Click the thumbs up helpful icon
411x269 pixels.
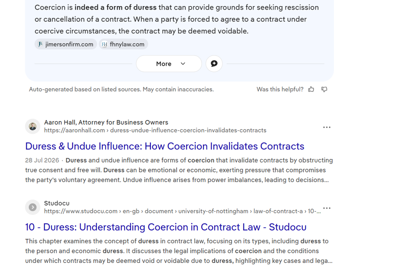coord(311,89)
